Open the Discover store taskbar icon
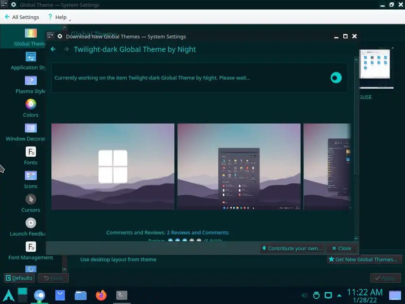 60,295
